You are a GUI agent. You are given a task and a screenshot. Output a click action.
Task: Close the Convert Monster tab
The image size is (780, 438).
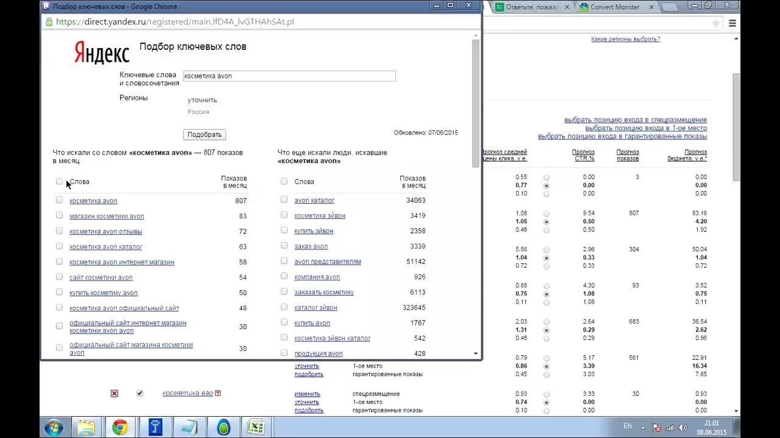point(651,7)
